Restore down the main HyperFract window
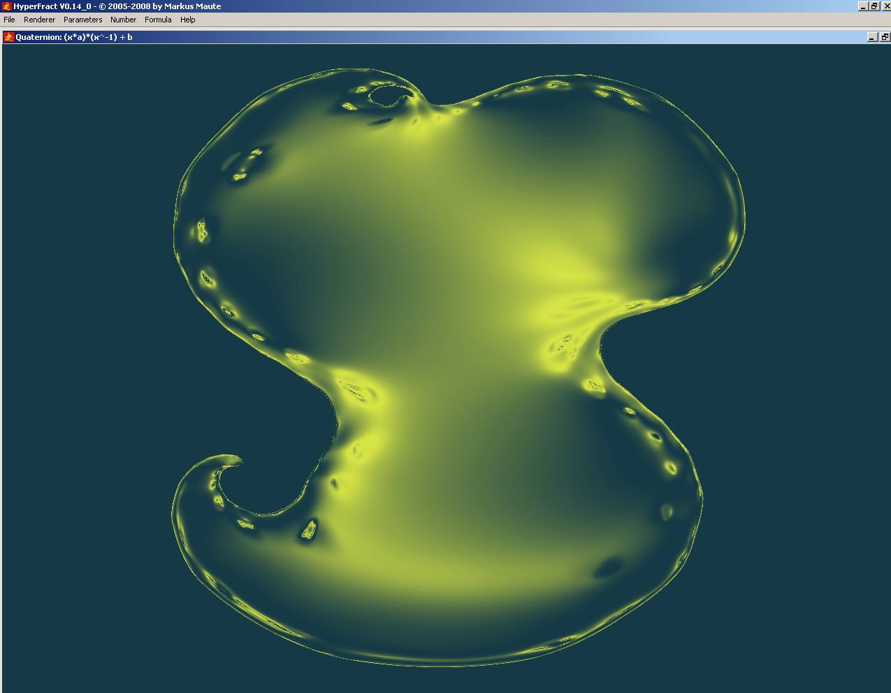The height and width of the screenshot is (693, 891). (874, 6)
